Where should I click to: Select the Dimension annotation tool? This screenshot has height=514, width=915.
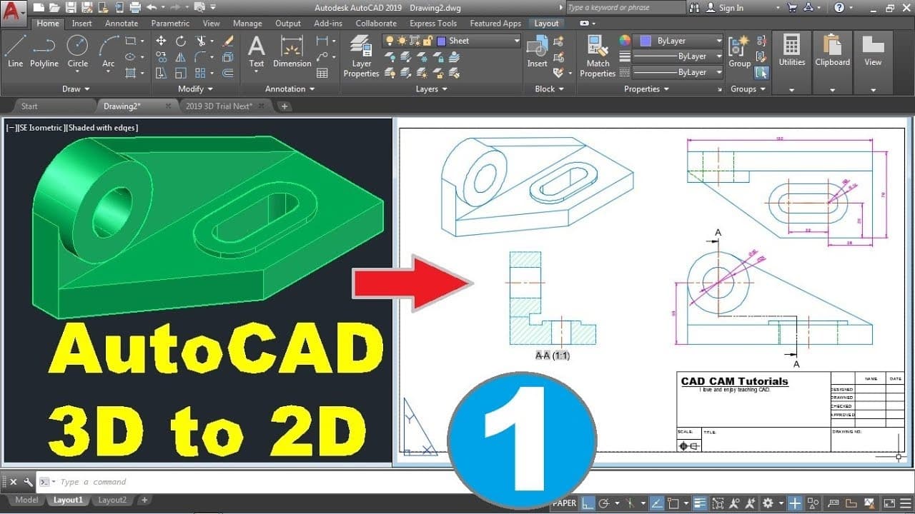click(x=292, y=51)
